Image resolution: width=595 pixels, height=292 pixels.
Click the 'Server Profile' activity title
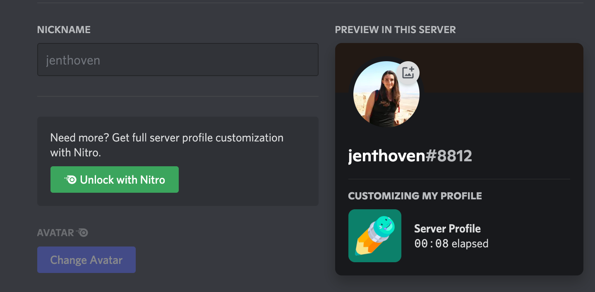447,229
